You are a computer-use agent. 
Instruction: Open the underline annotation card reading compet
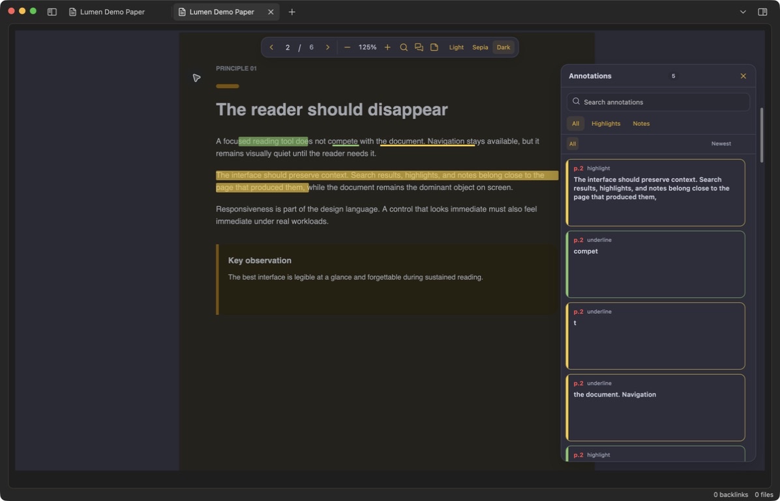pos(655,264)
